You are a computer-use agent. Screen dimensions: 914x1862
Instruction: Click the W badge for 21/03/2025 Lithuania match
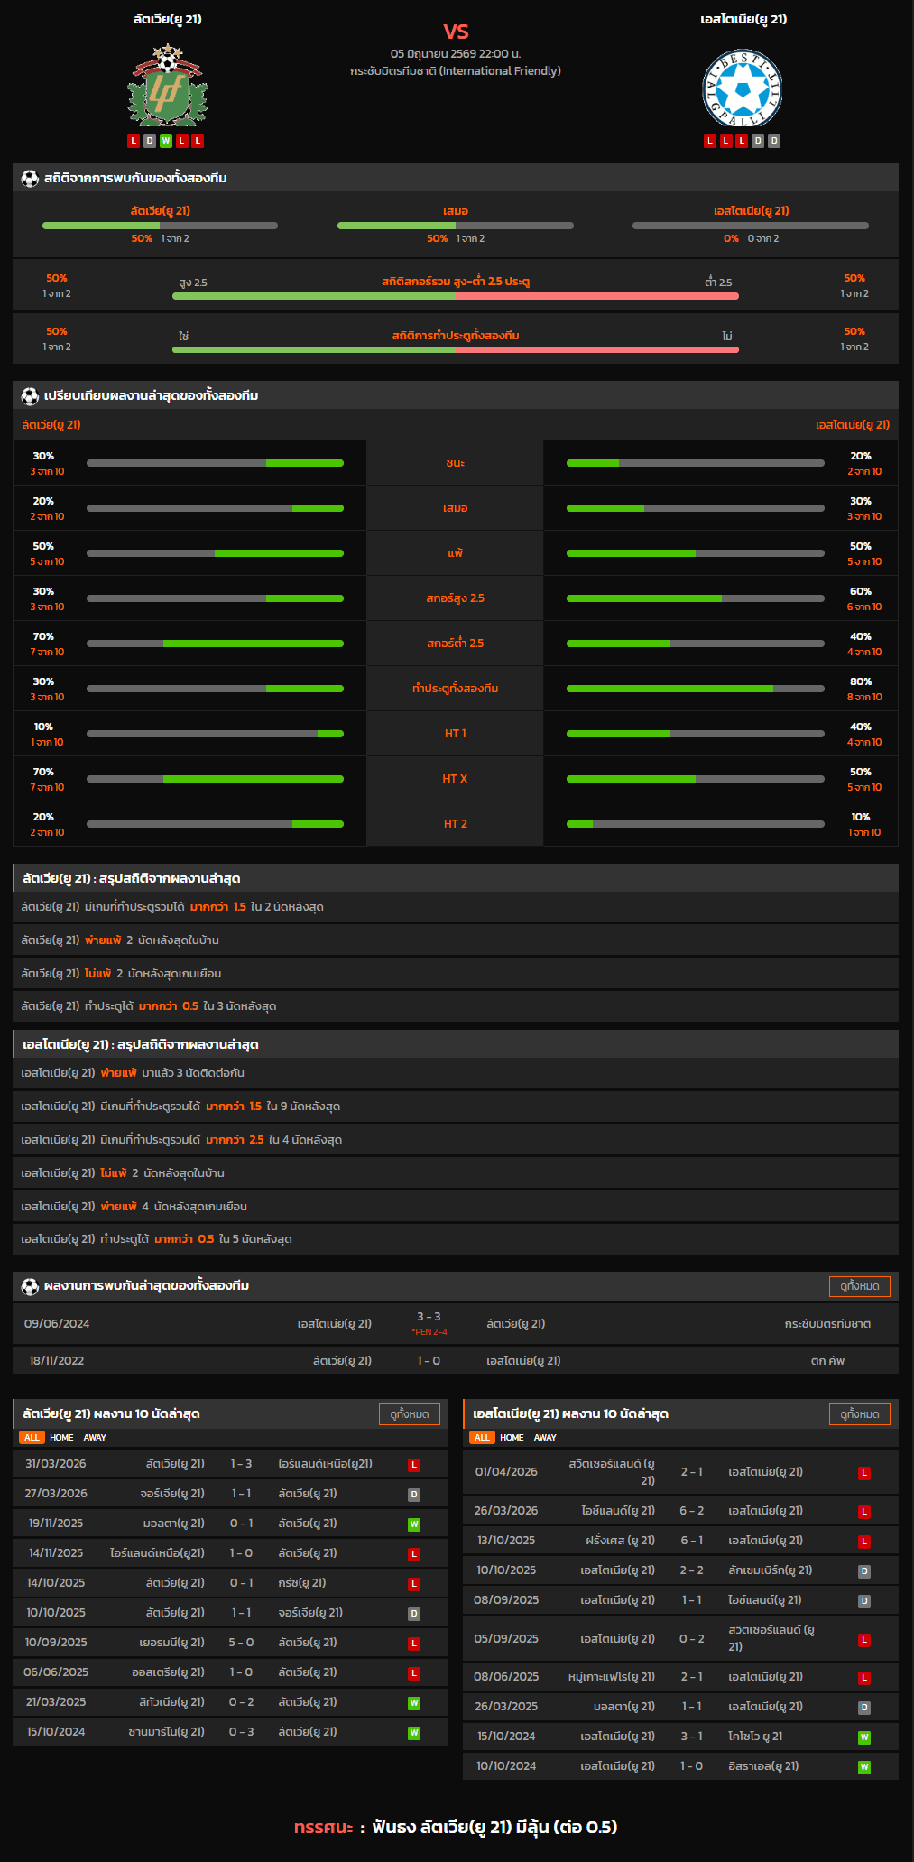click(414, 1703)
